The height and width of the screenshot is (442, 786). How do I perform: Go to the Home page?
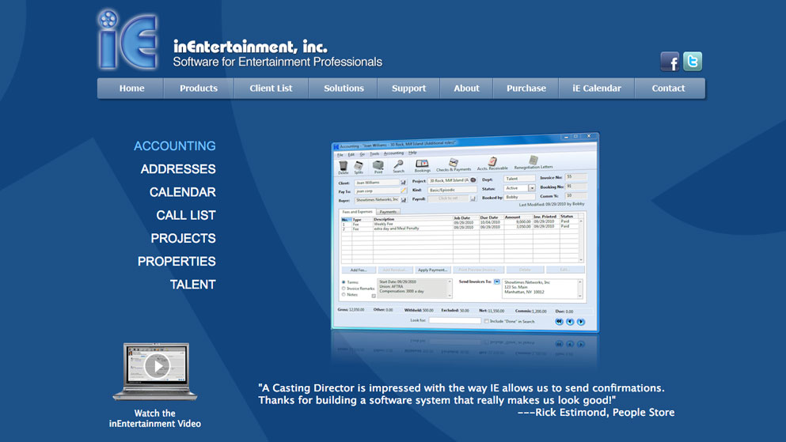(131, 88)
